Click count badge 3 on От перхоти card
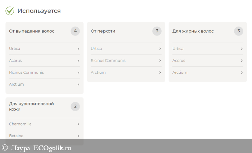The width and height of the screenshot is (252, 153). [157, 31]
